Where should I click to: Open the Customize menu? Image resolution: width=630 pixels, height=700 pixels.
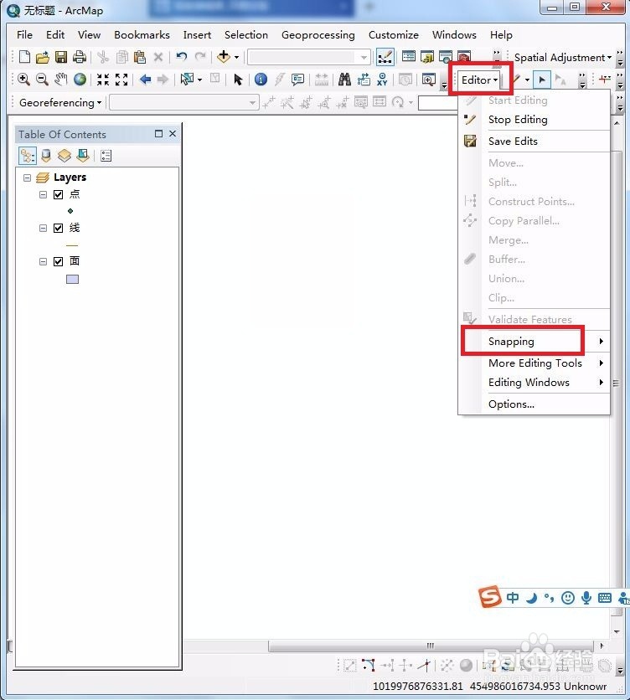(394, 35)
